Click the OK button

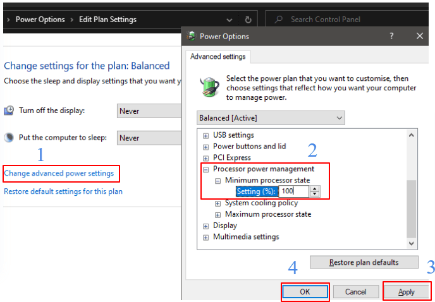tap(305, 292)
